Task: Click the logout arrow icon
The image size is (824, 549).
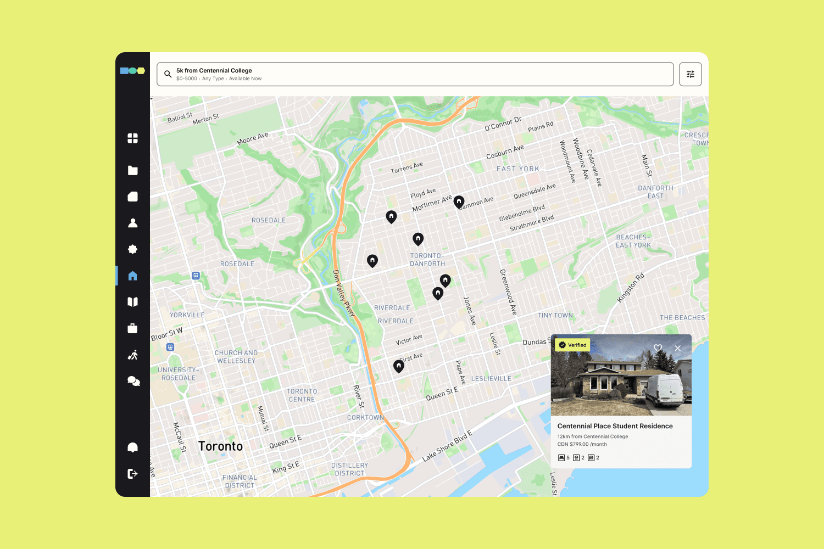Action: (132, 473)
